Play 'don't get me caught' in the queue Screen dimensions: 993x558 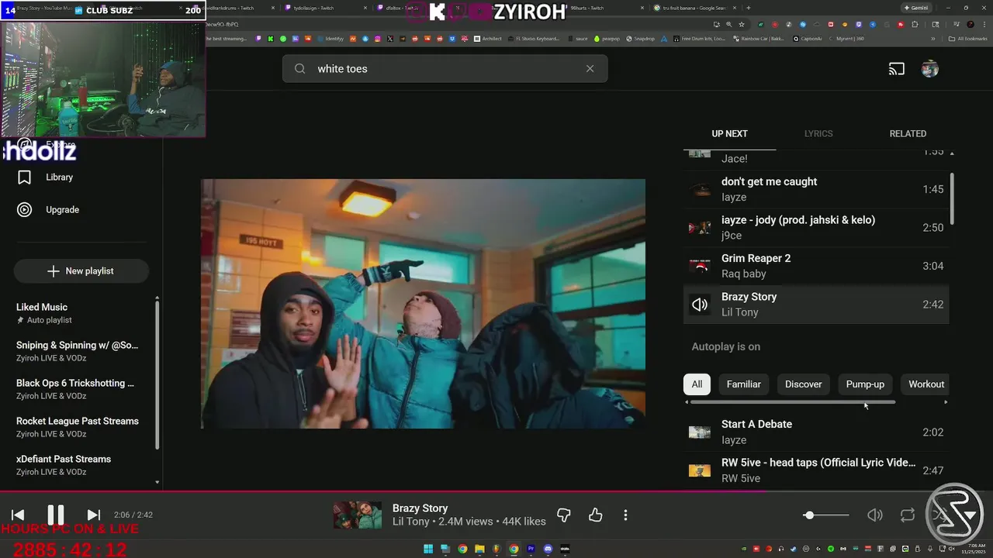(816, 189)
